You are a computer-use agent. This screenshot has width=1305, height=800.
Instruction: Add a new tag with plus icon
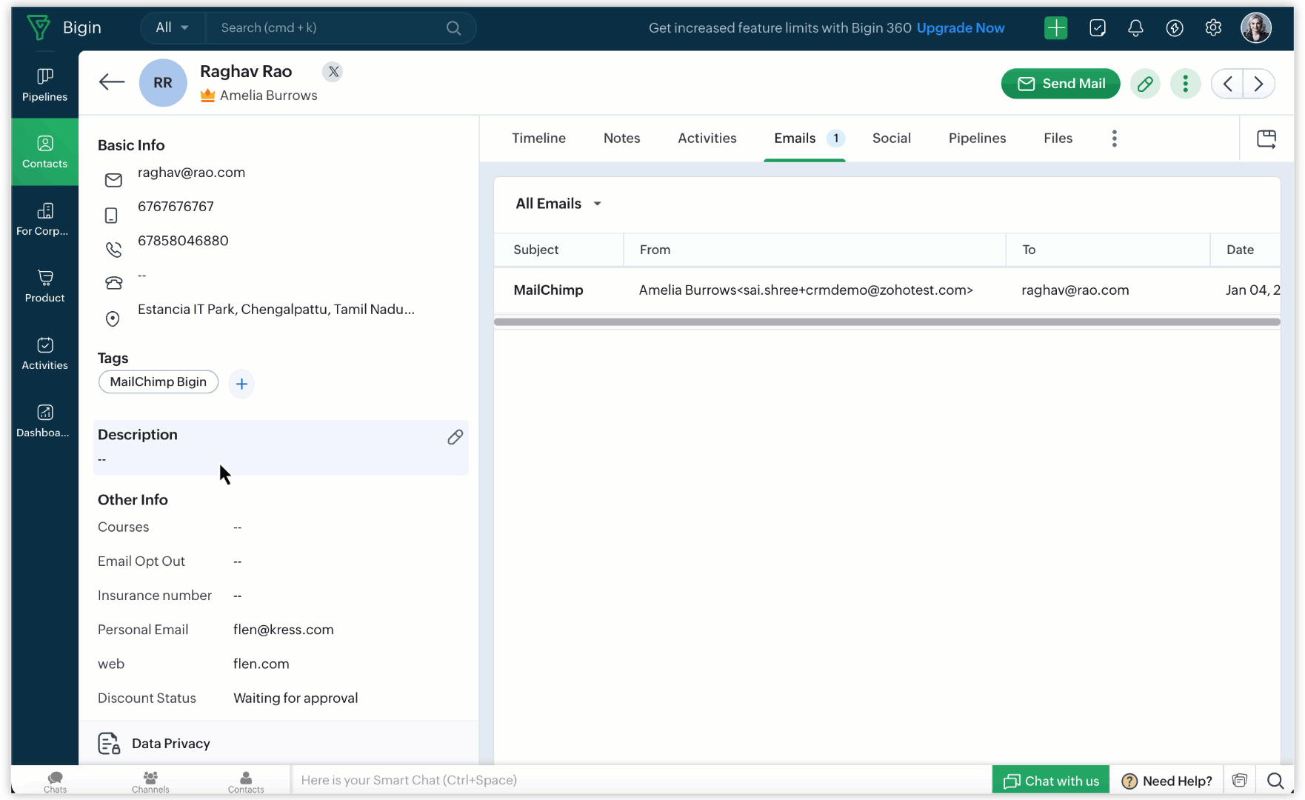[241, 384]
